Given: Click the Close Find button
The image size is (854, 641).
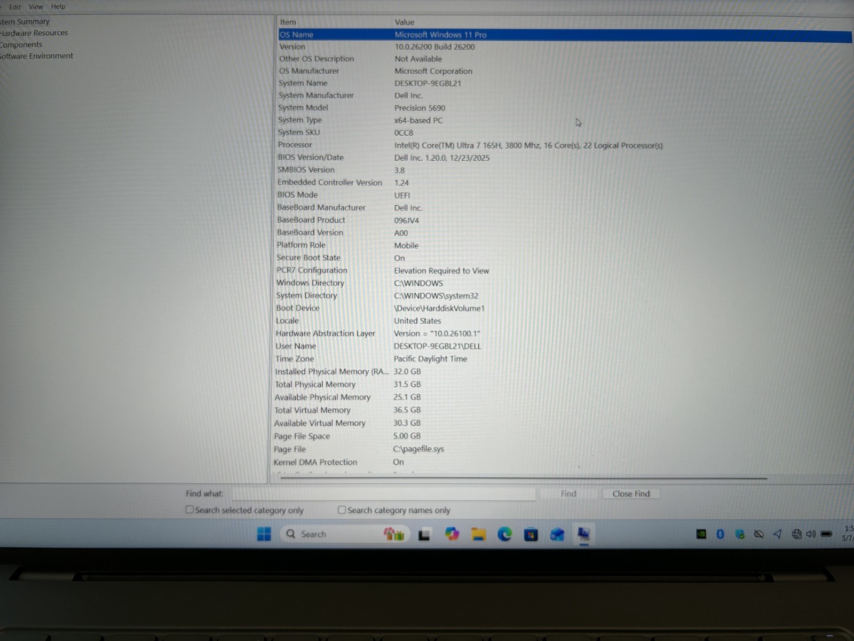Looking at the screenshot, I should [631, 494].
